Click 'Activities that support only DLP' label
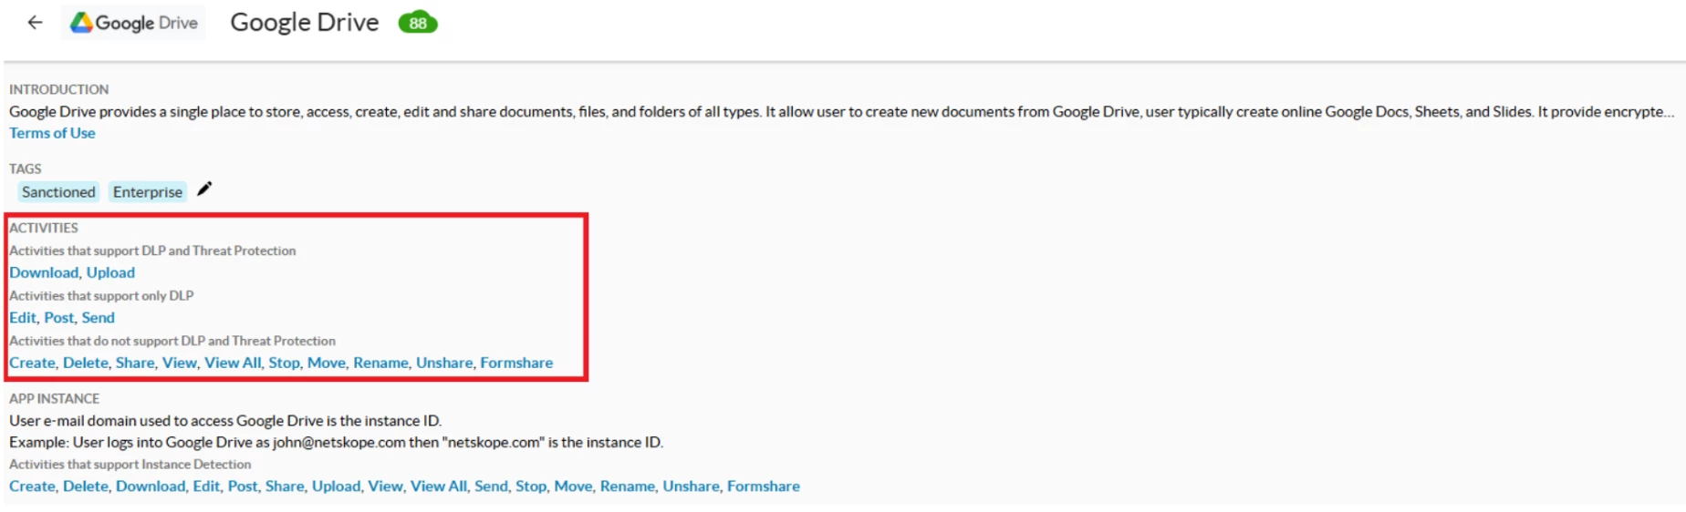1686x512 pixels. [x=101, y=296]
